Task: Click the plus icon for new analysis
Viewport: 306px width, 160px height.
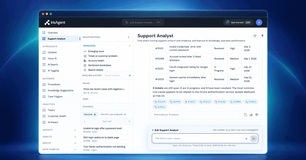Action: [130, 75]
